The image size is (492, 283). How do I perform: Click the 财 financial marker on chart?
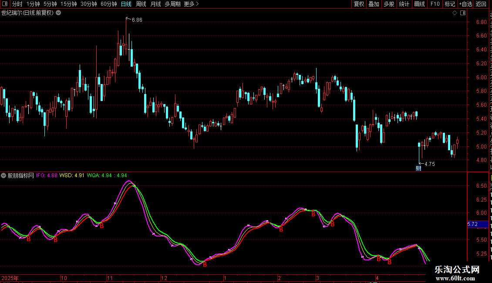click(x=418, y=168)
